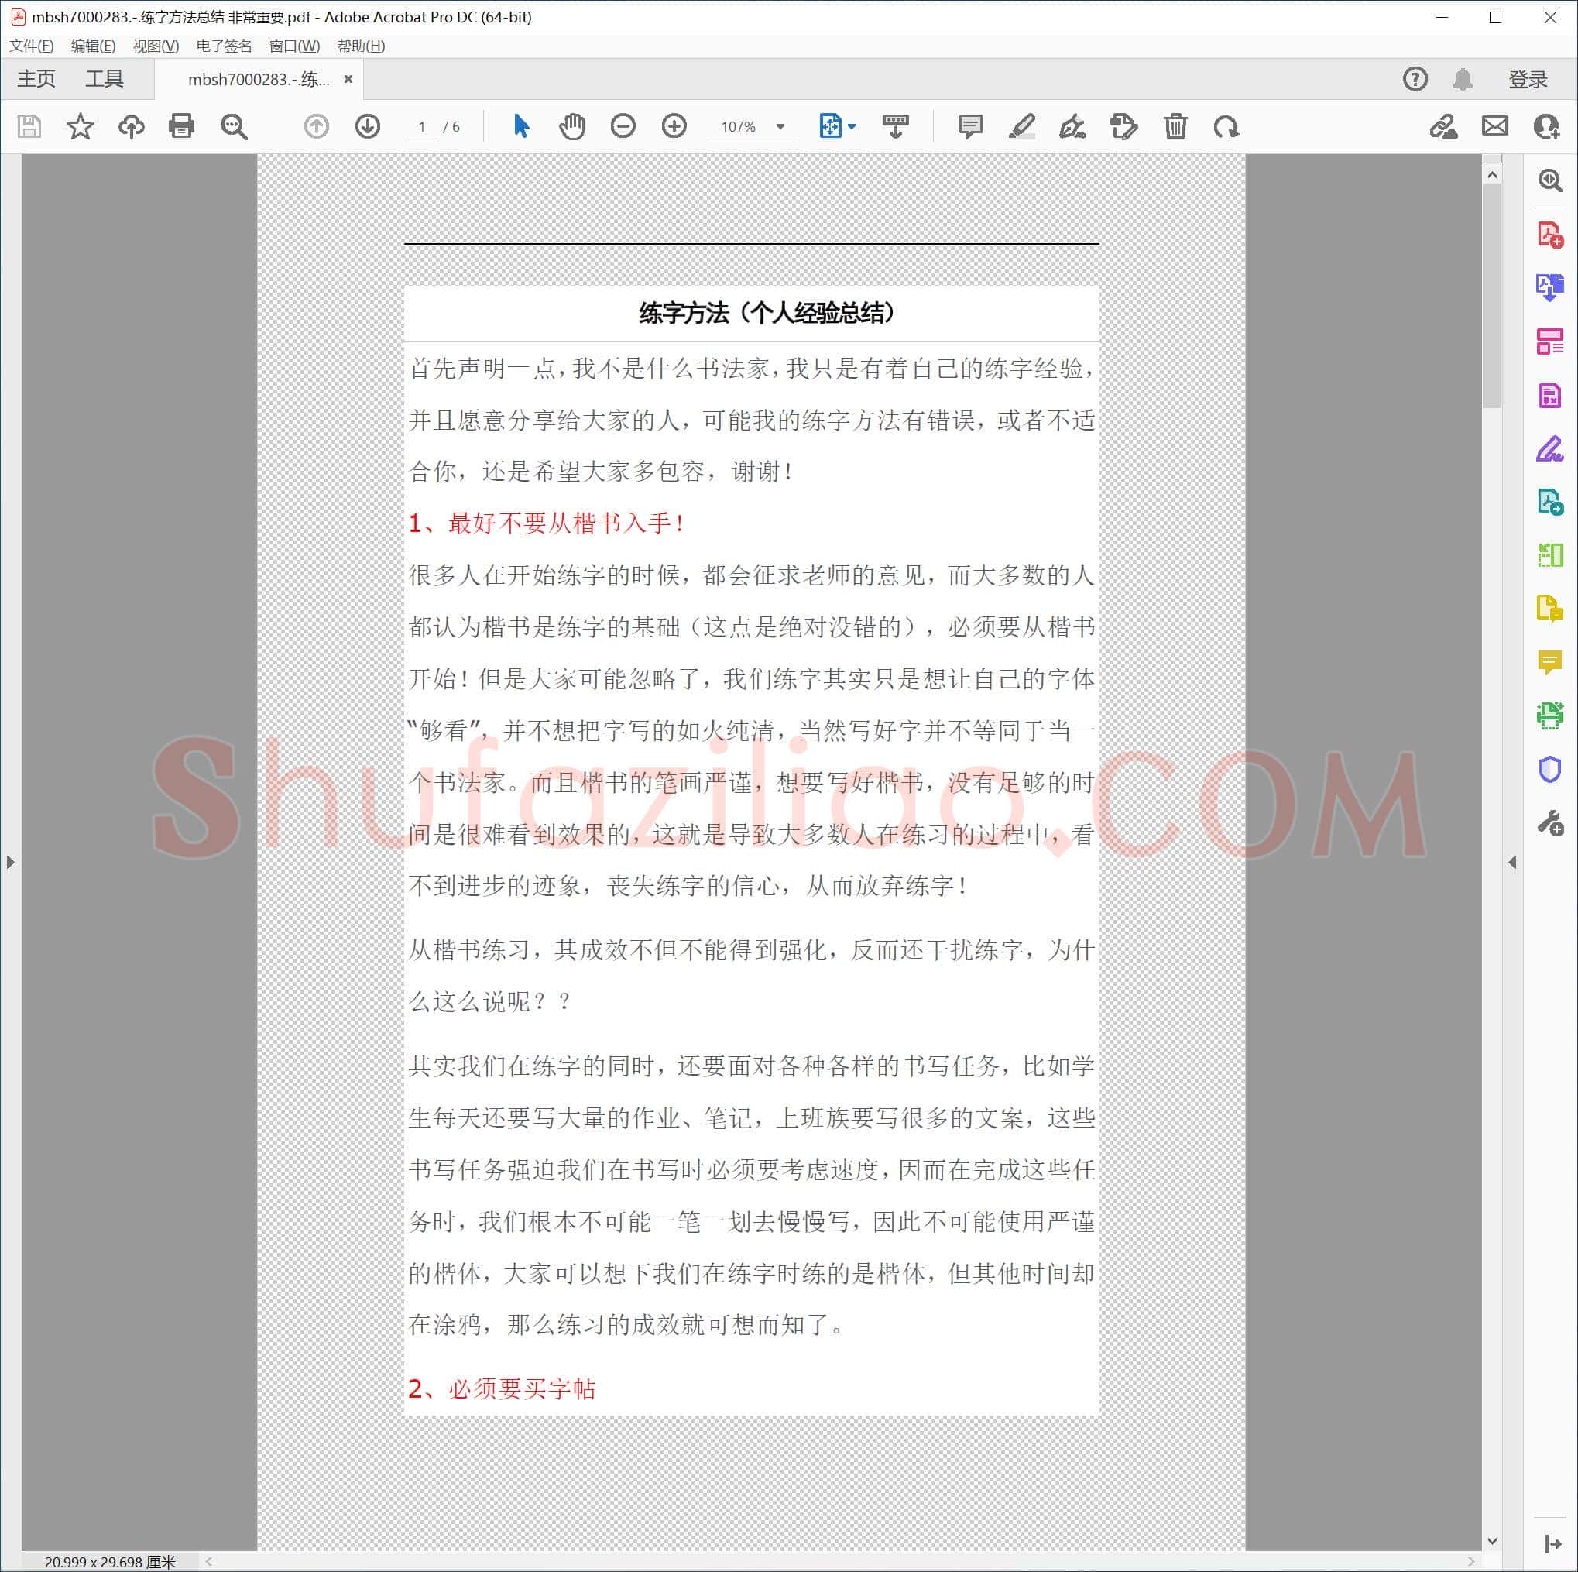Open the 视图(V) menu
The width and height of the screenshot is (1578, 1572).
tap(155, 46)
